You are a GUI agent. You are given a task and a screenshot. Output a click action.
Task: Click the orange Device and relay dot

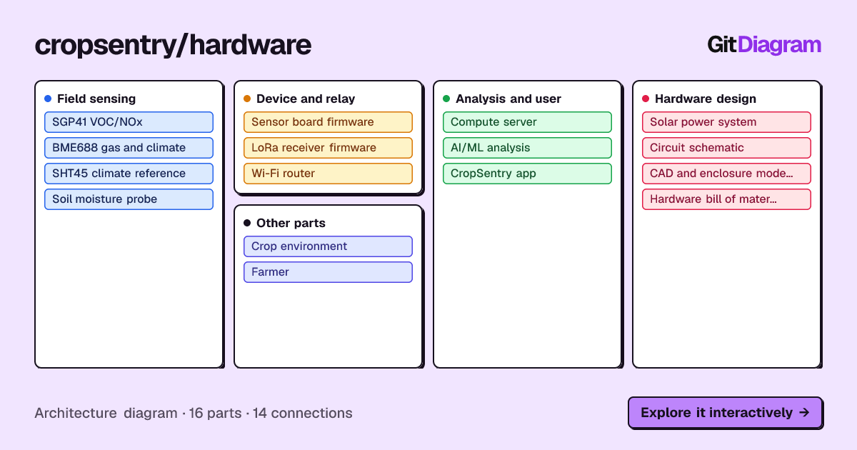coord(247,99)
